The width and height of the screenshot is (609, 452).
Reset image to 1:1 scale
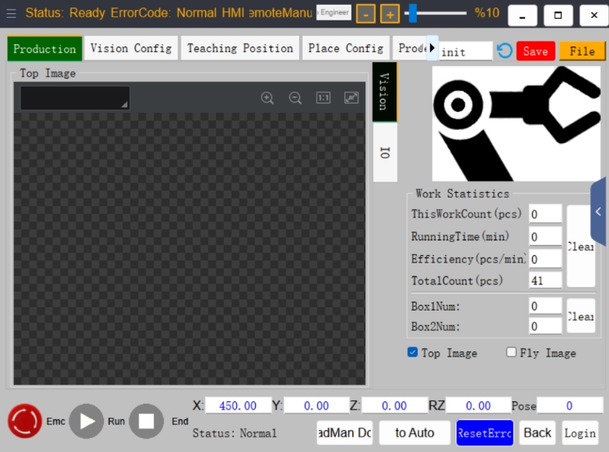(x=323, y=98)
